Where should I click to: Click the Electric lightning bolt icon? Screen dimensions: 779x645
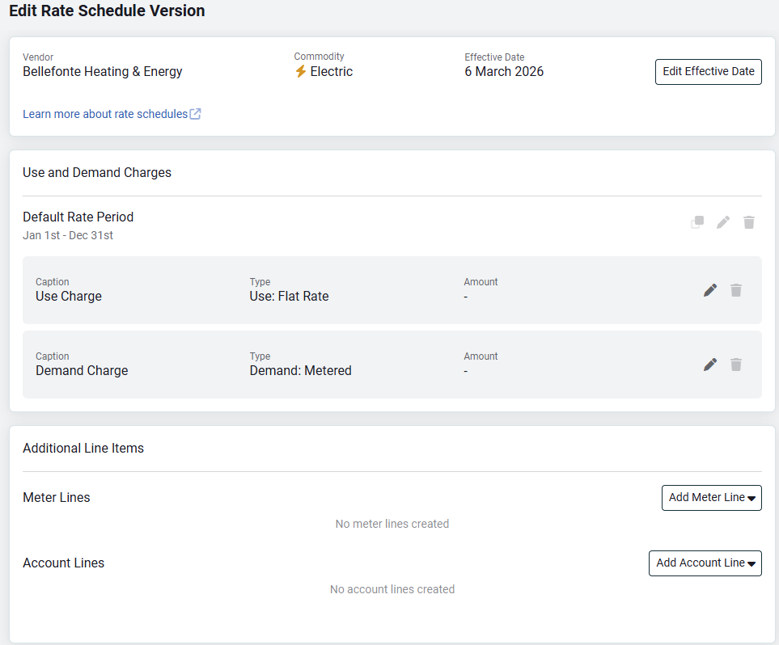coord(300,72)
